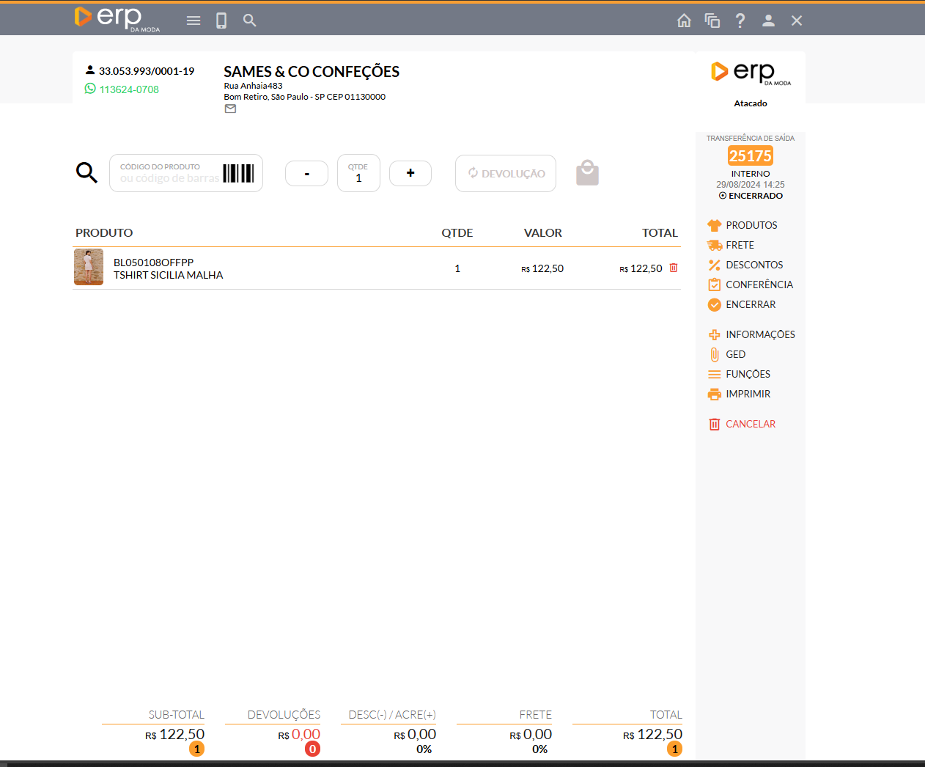
Task: Click the mobile device icon in header
Action: (221, 21)
